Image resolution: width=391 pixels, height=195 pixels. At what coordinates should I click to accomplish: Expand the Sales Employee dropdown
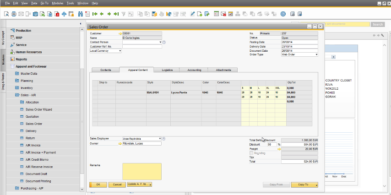(x=160, y=138)
